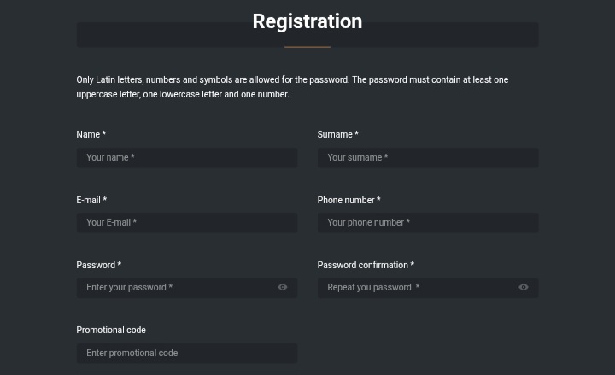615x375 pixels.
Task: Click the Registration heading
Action: click(x=307, y=21)
